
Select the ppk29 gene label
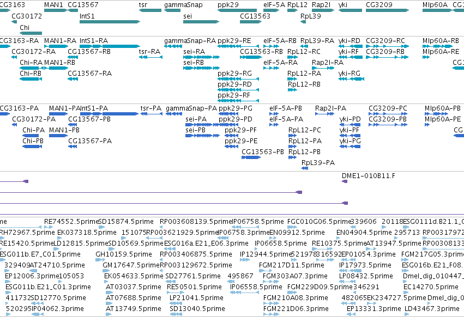(228, 5)
